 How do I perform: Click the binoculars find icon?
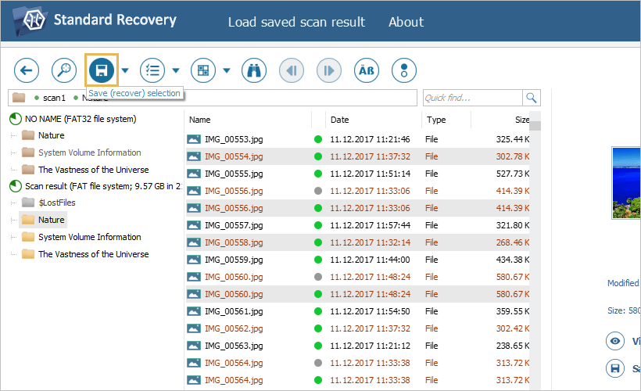coord(254,70)
